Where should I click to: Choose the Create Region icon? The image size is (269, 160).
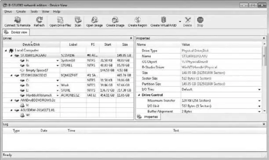tap(138, 20)
